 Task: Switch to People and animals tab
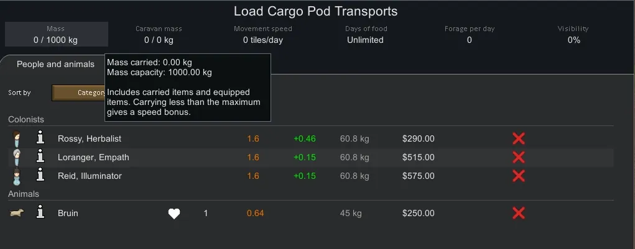tap(55, 64)
